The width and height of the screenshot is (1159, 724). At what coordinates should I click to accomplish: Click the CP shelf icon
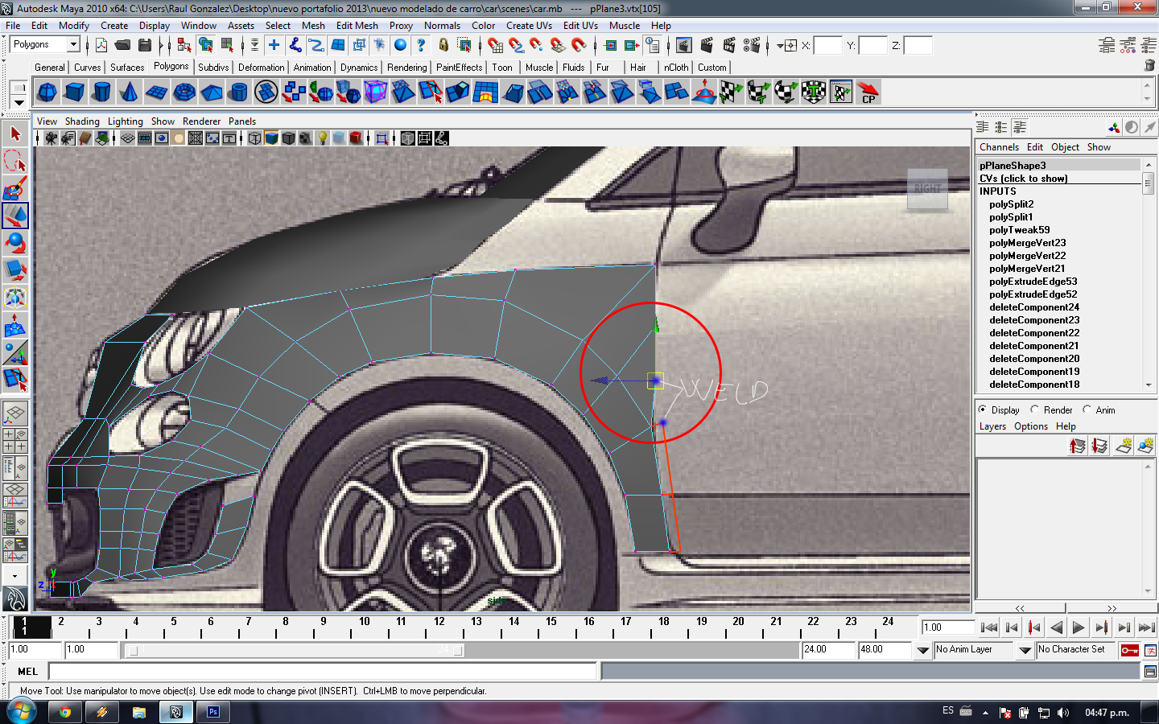[868, 93]
